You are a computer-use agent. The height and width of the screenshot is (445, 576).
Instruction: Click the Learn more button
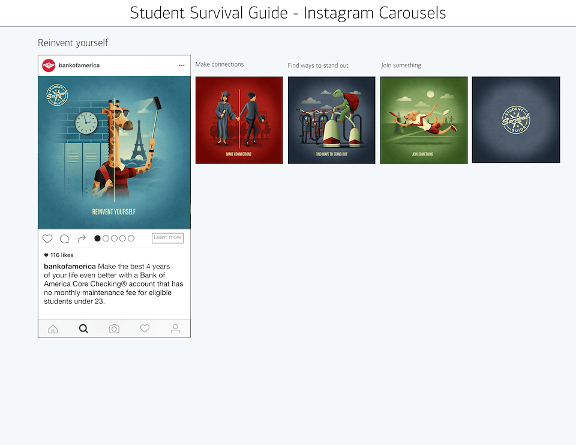(x=167, y=238)
